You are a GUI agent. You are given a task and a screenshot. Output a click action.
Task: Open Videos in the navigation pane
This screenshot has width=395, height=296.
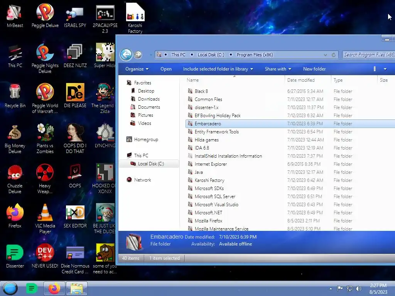[144, 123]
